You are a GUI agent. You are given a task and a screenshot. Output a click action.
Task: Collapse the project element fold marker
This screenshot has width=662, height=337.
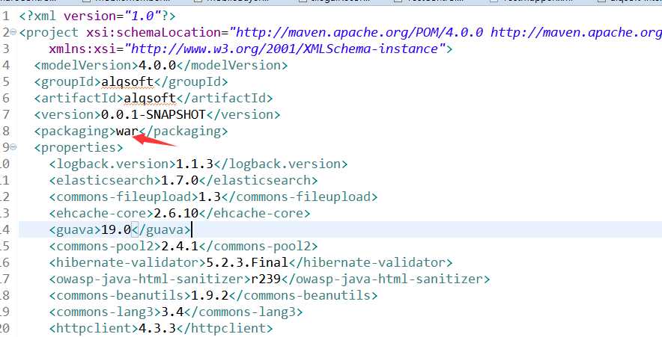(x=13, y=32)
